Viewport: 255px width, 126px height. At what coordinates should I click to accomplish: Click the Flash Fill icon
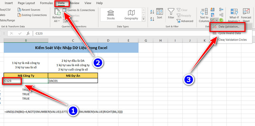click(213, 9)
